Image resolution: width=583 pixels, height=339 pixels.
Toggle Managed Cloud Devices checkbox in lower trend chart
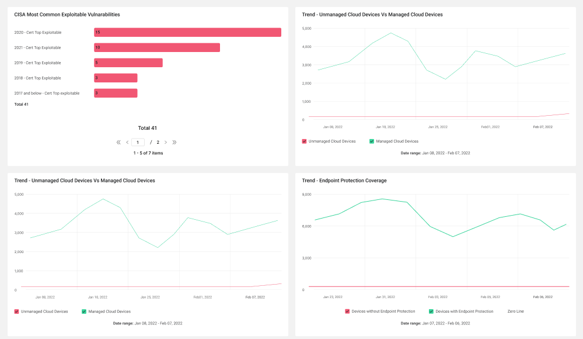point(84,312)
